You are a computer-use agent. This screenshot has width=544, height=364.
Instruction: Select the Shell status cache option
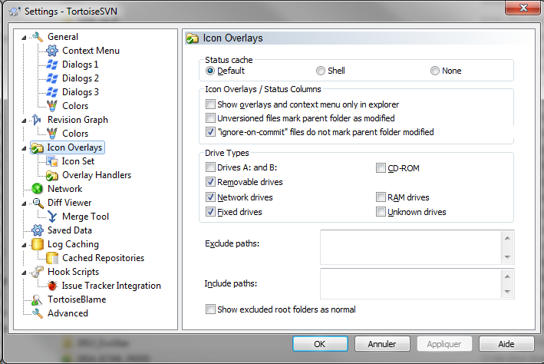(x=321, y=71)
